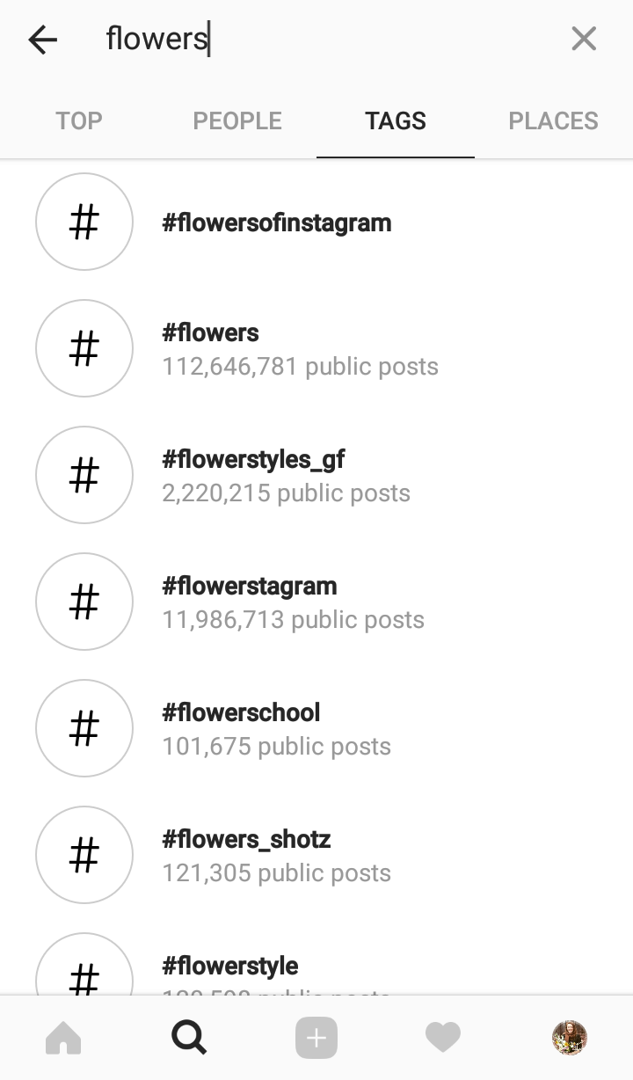Tap the hash icon beside #flowerschool
The image size is (633, 1080).
pos(84,728)
